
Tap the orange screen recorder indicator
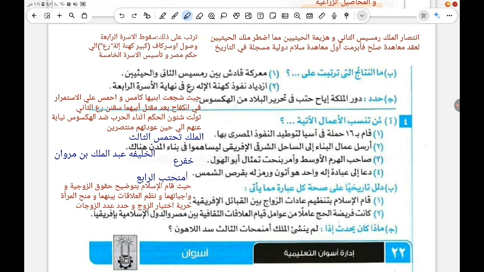point(448,4)
